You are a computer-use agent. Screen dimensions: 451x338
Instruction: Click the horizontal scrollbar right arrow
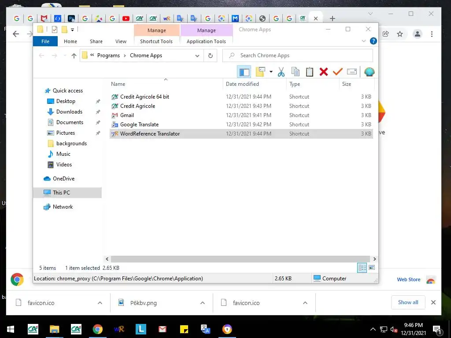point(374,259)
